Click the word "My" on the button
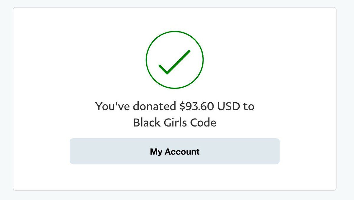This screenshot has height=200, width=354. (156, 152)
